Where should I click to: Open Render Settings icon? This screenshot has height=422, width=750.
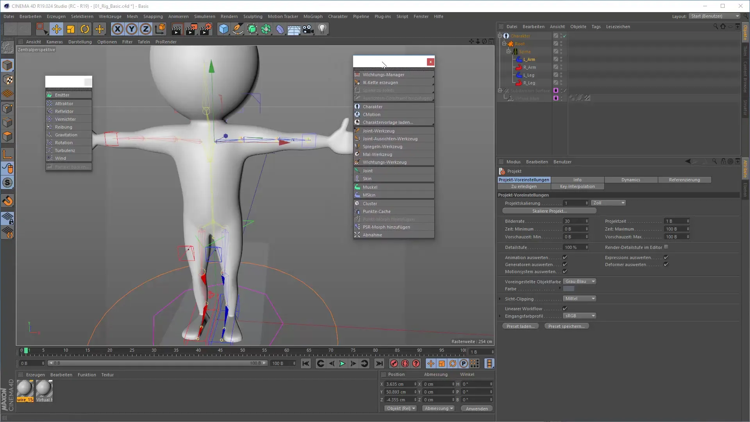point(206,29)
